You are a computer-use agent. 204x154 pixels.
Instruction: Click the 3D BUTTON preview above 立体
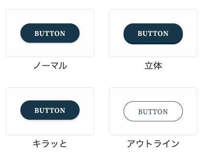click(153, 34)
